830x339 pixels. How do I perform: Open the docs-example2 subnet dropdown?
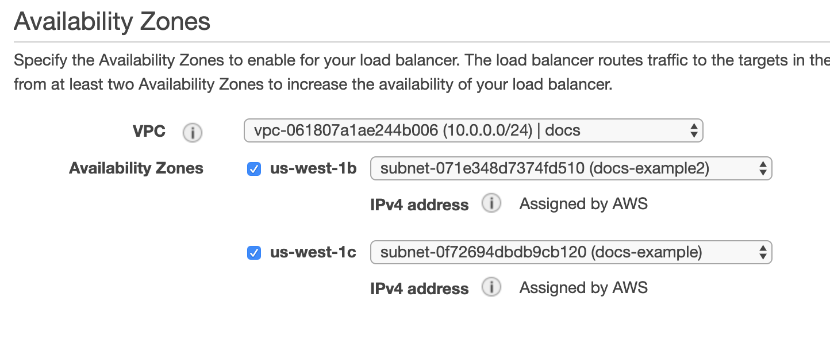570,168
